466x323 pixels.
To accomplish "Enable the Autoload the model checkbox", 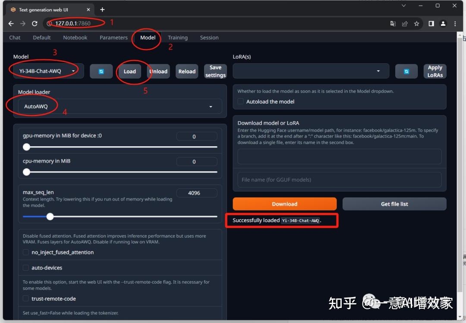I will coord(241,102).
